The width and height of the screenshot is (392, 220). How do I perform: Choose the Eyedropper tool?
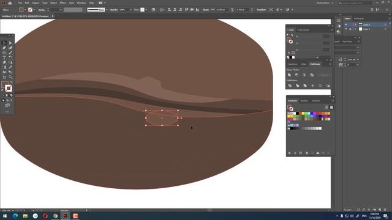tap(10, 67)
